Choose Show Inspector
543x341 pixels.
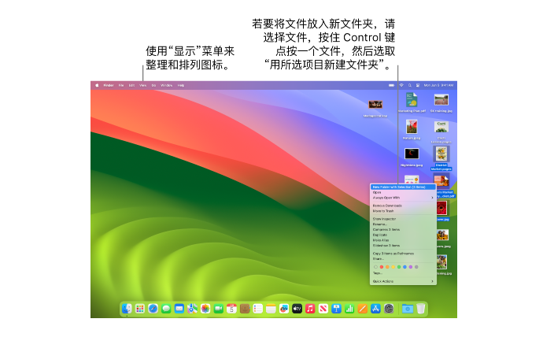403,219
